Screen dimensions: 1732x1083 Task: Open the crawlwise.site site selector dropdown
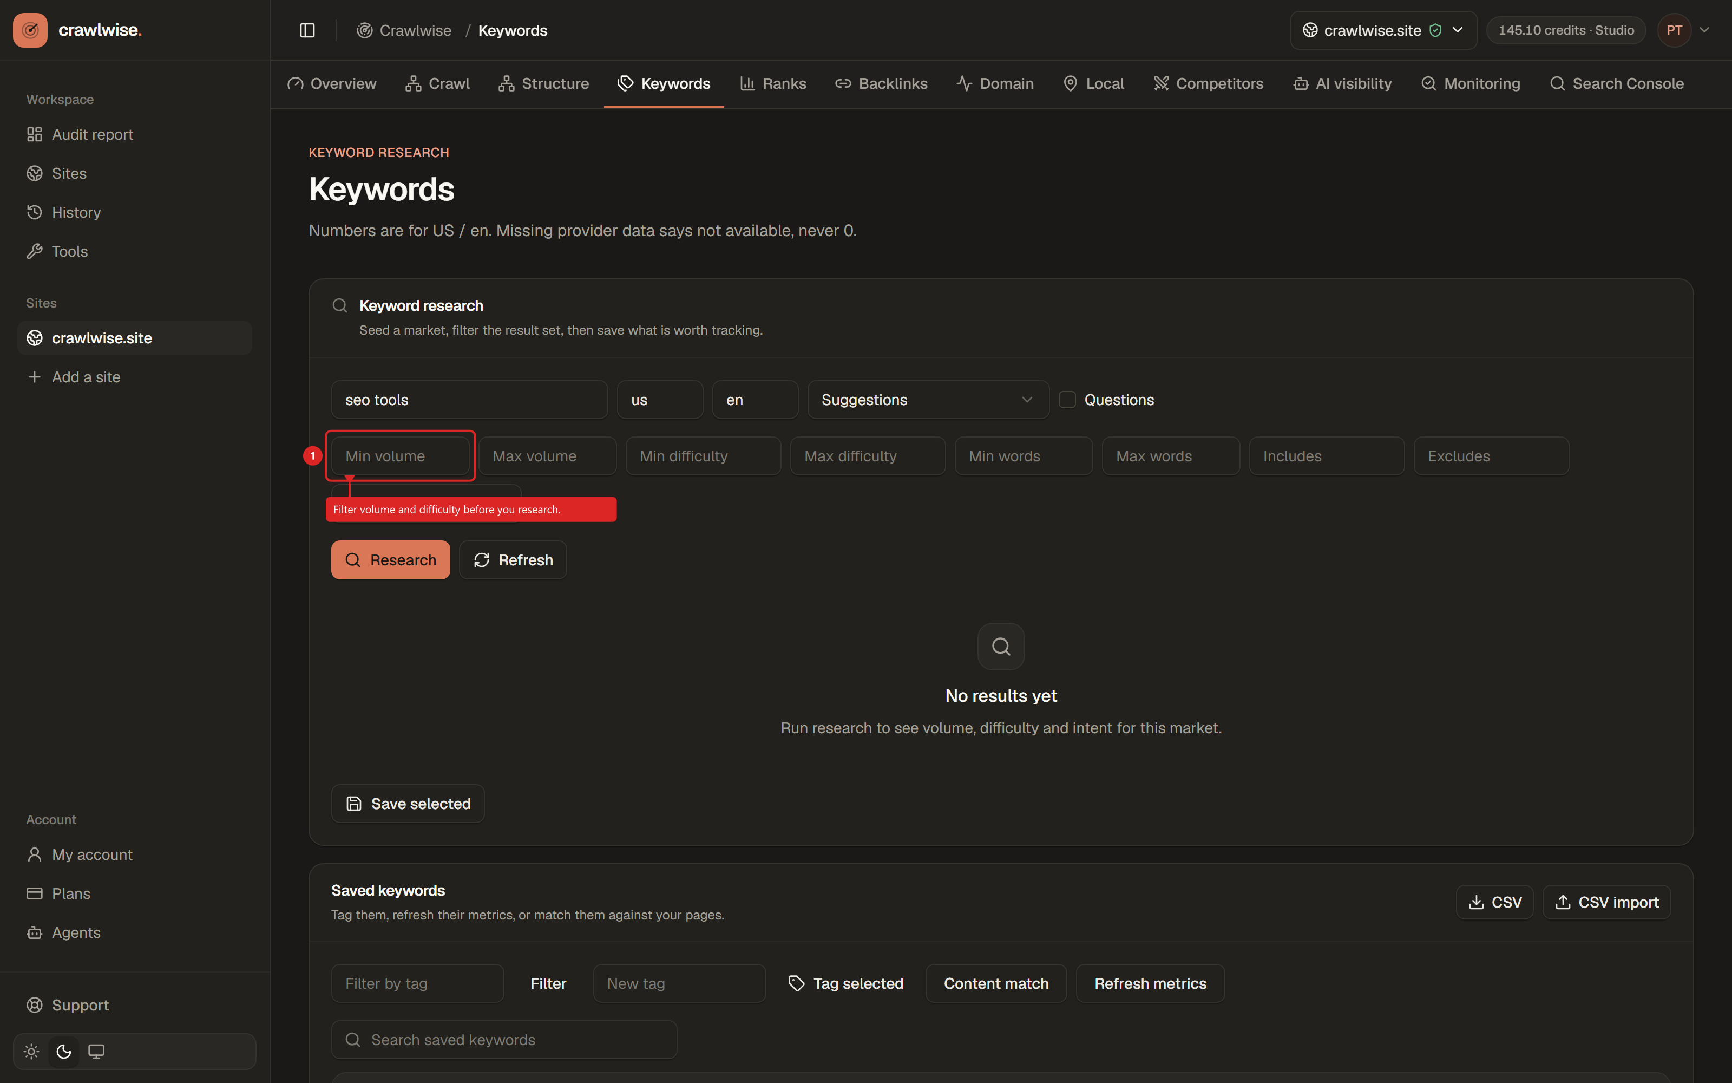pos(1383,30)
